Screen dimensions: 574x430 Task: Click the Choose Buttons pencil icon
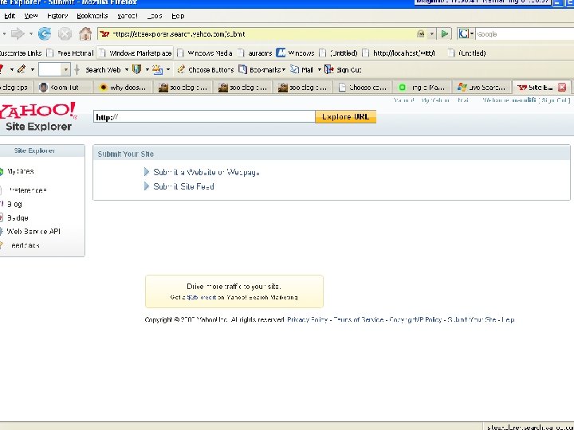pyautogui.click(x=180, y=69)
